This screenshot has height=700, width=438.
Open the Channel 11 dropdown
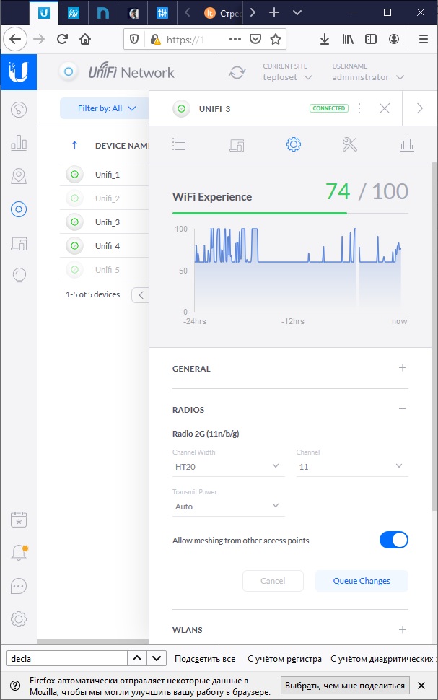click(352, 466)
